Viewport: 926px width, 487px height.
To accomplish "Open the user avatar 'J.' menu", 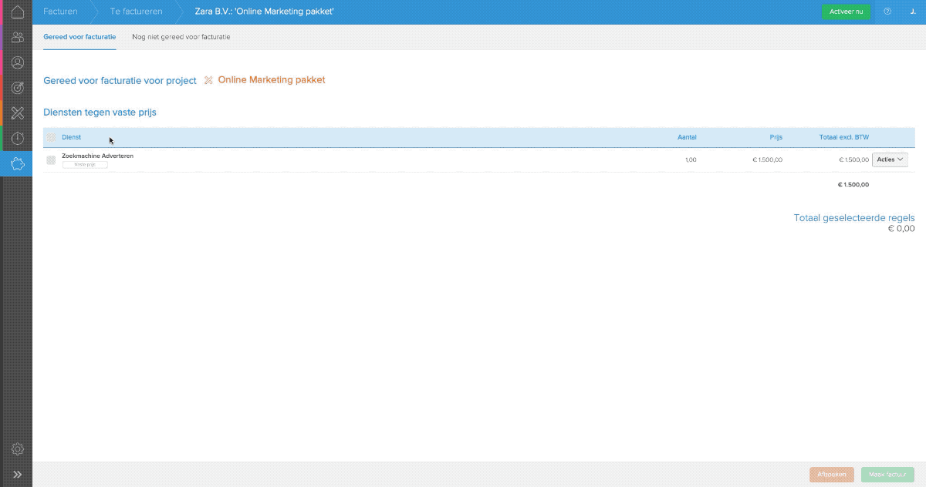I will coord(912,12).
